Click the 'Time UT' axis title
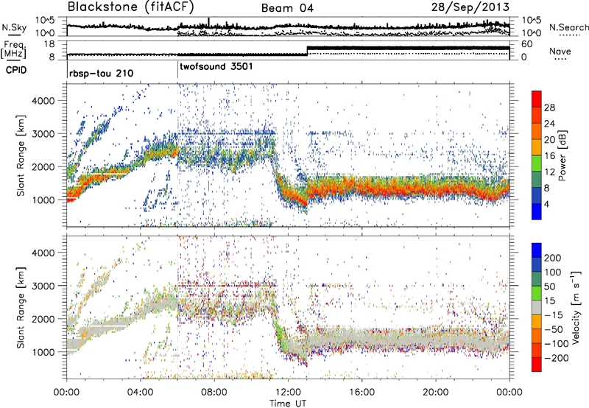 [x=288, y=404]
